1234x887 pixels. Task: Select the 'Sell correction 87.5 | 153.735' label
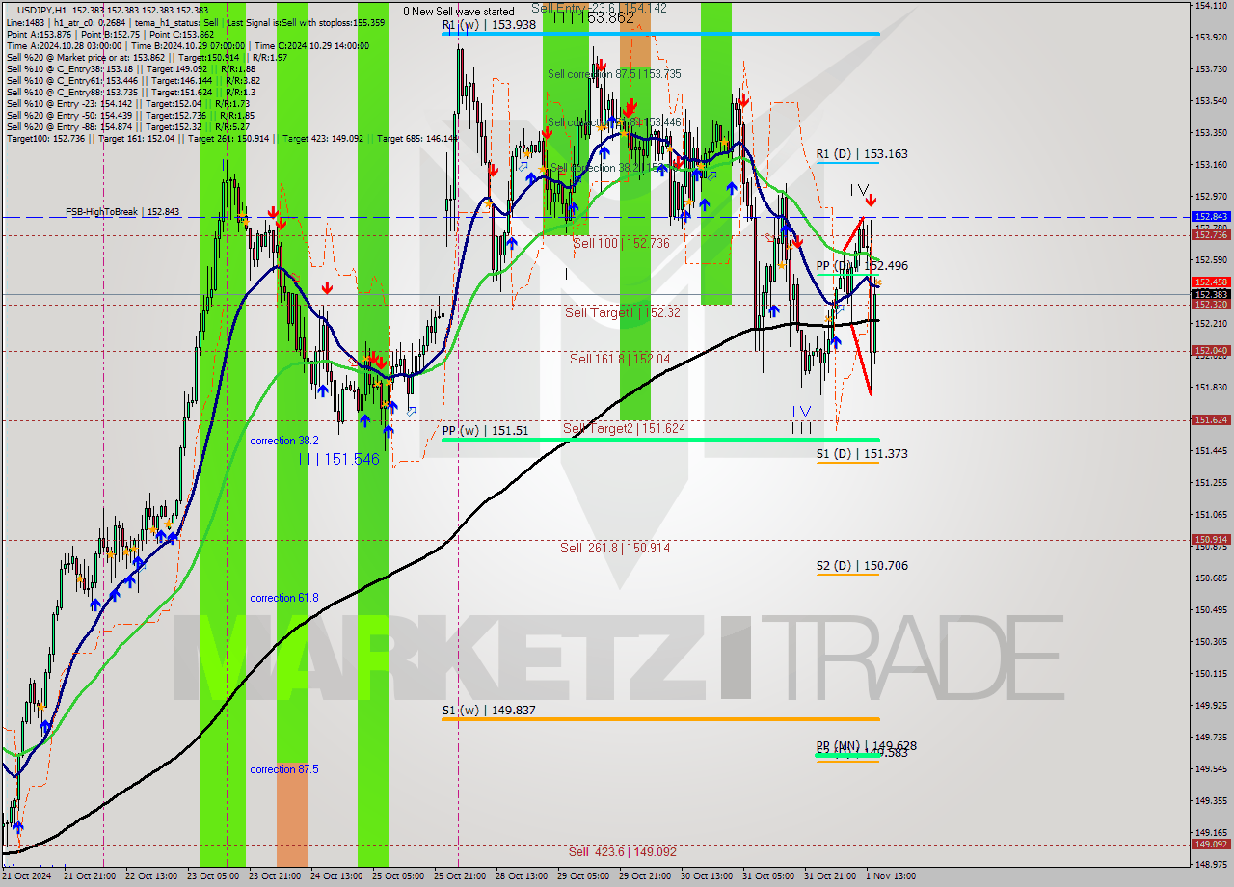[x=614, y=74]
